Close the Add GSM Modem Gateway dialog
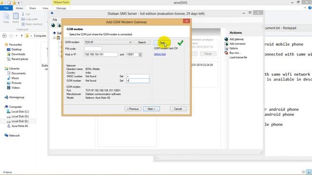312x175 pixels. pyautogui.click(x=186, y=21)
